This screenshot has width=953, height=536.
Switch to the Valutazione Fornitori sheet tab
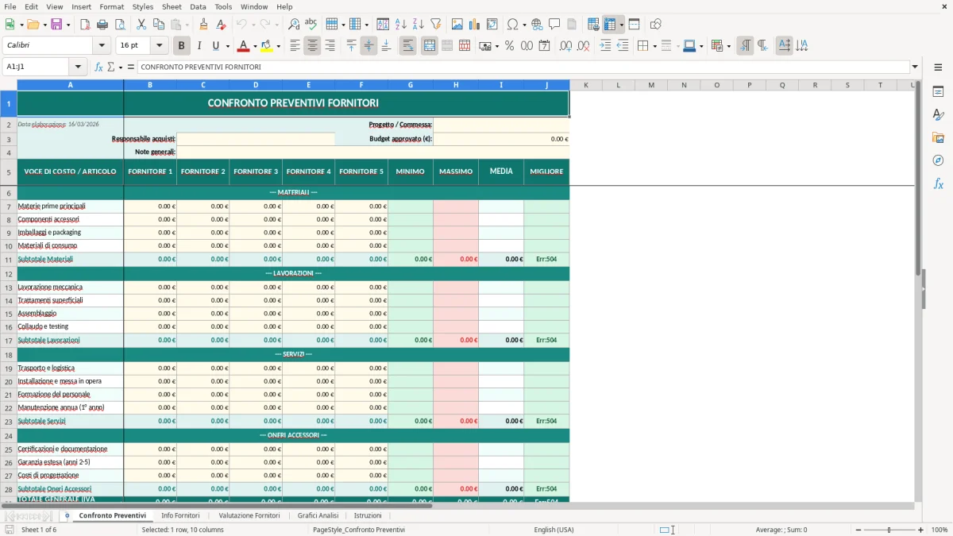(x=249, y=515)
